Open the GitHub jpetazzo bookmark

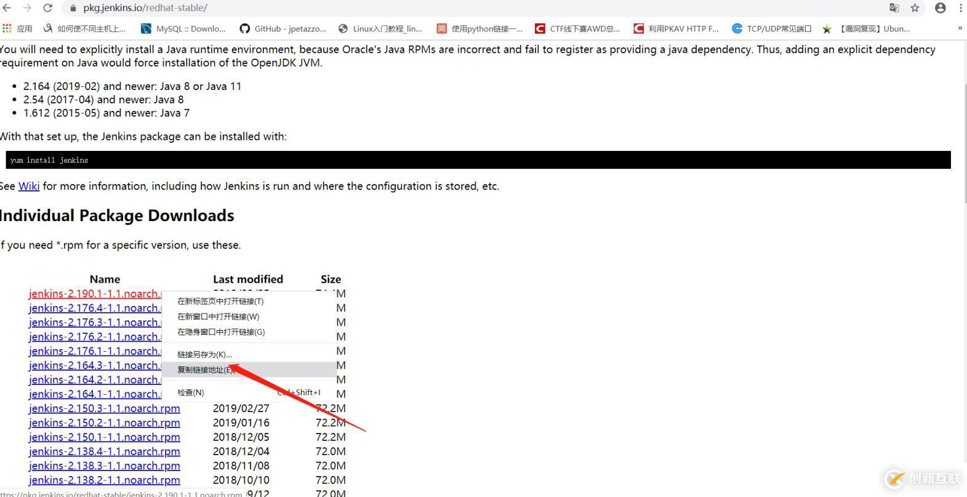click(283, 28)
